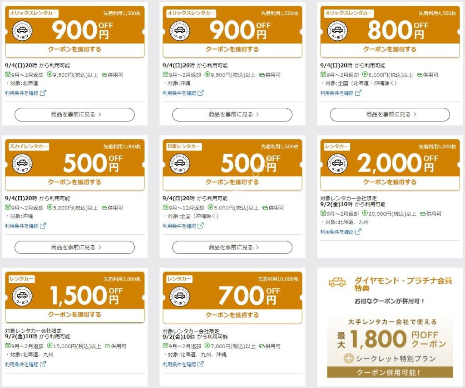
Task: Click car icon on Sky Rent-a-Car 500 coupon
Action: pos(22,164)
